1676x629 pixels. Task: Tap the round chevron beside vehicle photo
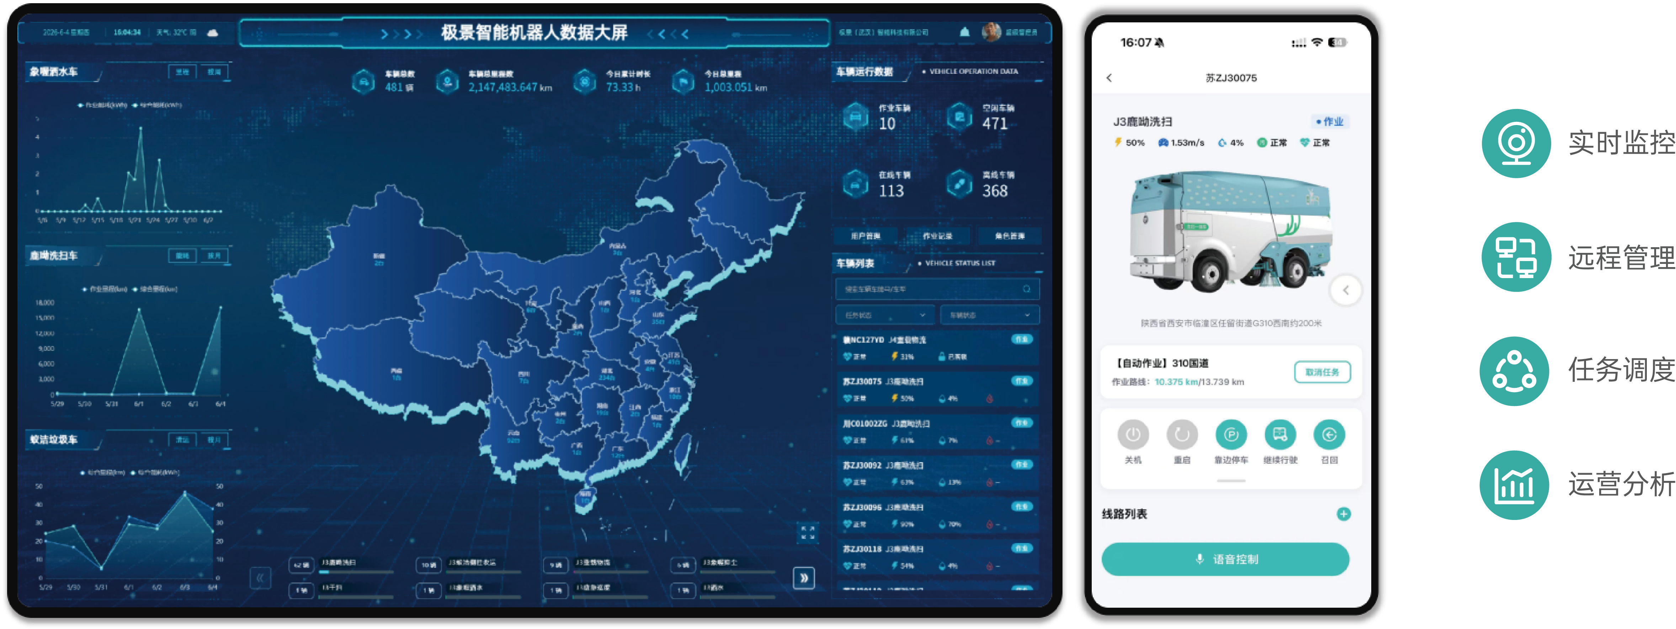point(1346,290)
